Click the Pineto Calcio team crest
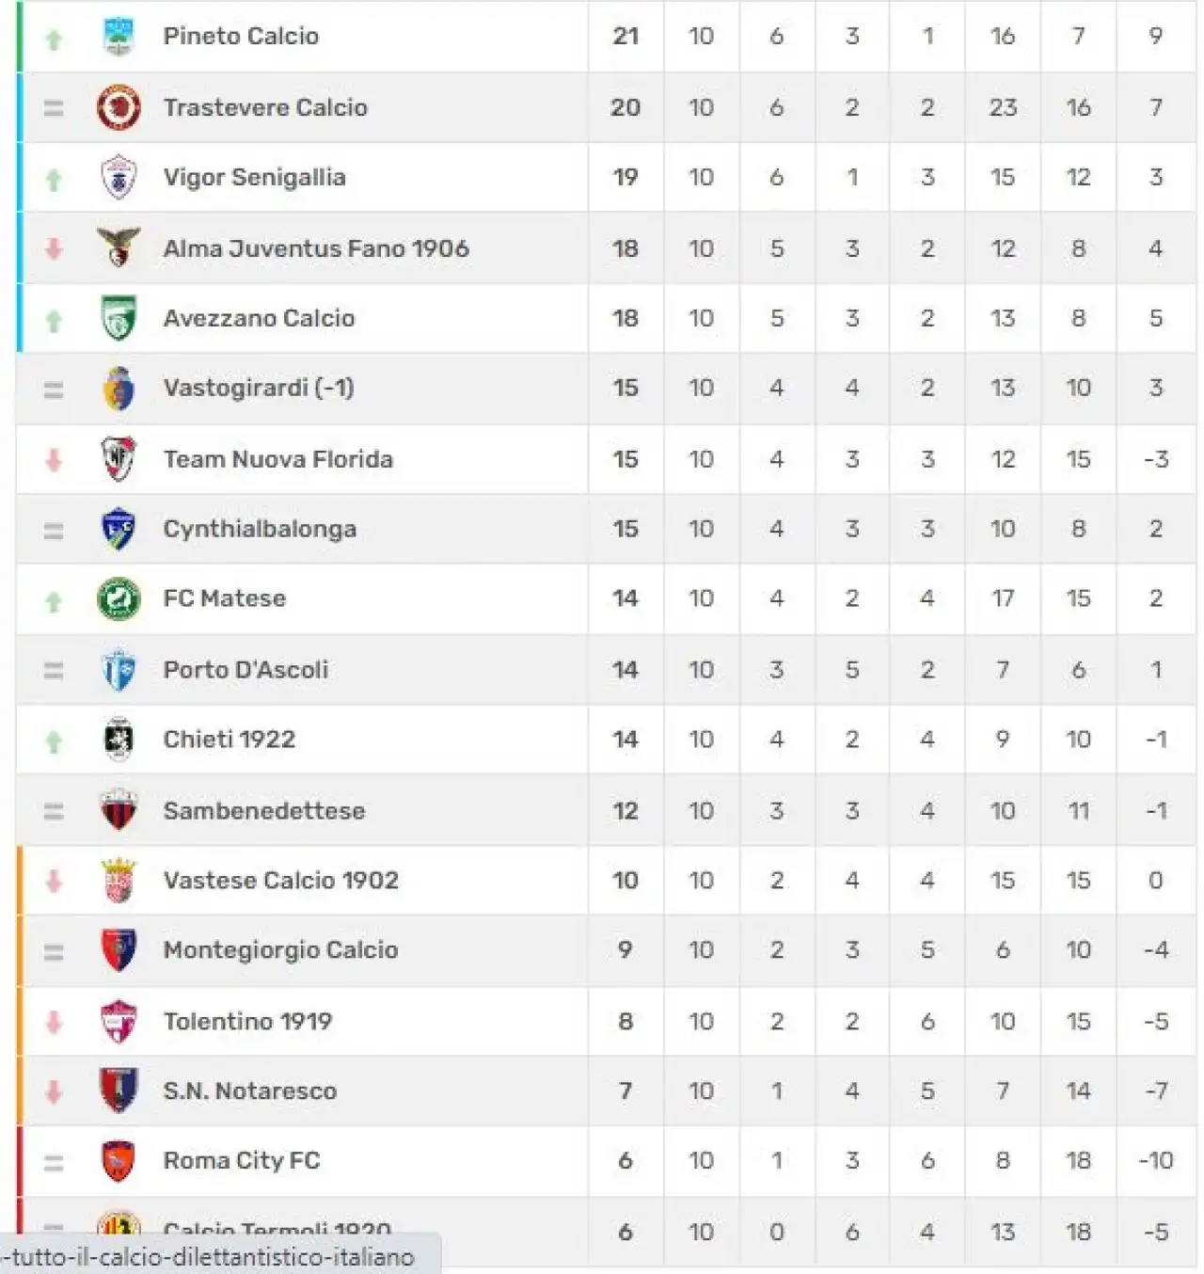This screenshot has height=1274, width=1204. (x=119, y=36)
